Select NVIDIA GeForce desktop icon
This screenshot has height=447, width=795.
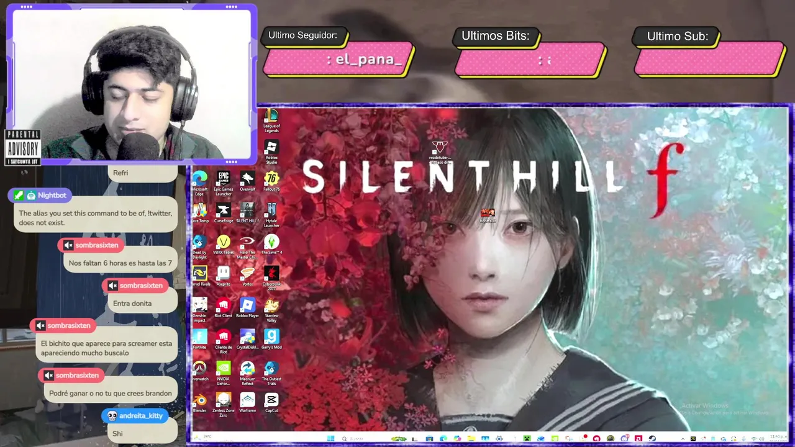coord(223,374)
